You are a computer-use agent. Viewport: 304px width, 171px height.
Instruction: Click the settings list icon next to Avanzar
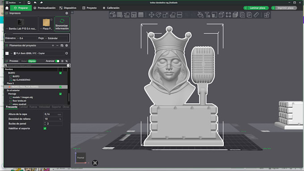(62, 61)
